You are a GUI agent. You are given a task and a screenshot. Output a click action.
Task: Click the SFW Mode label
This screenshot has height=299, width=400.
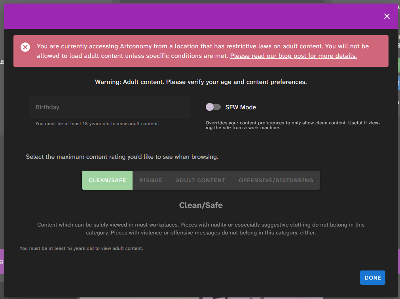(241, 107)
